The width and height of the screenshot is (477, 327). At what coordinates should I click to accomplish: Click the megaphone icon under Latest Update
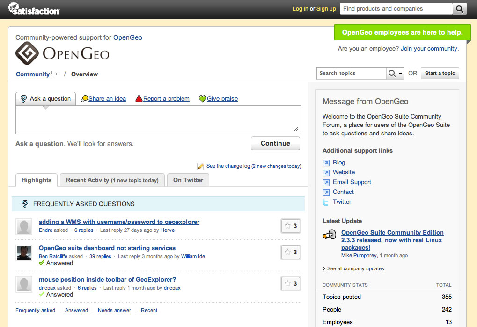coord(330,234)
